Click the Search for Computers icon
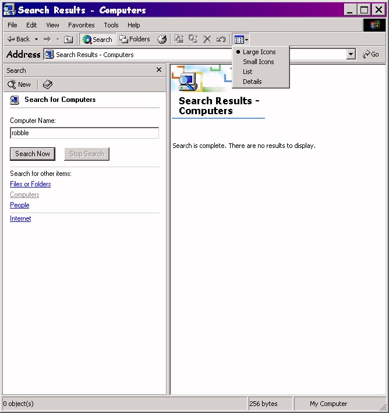Screen dimensions: 389x413 15,100
